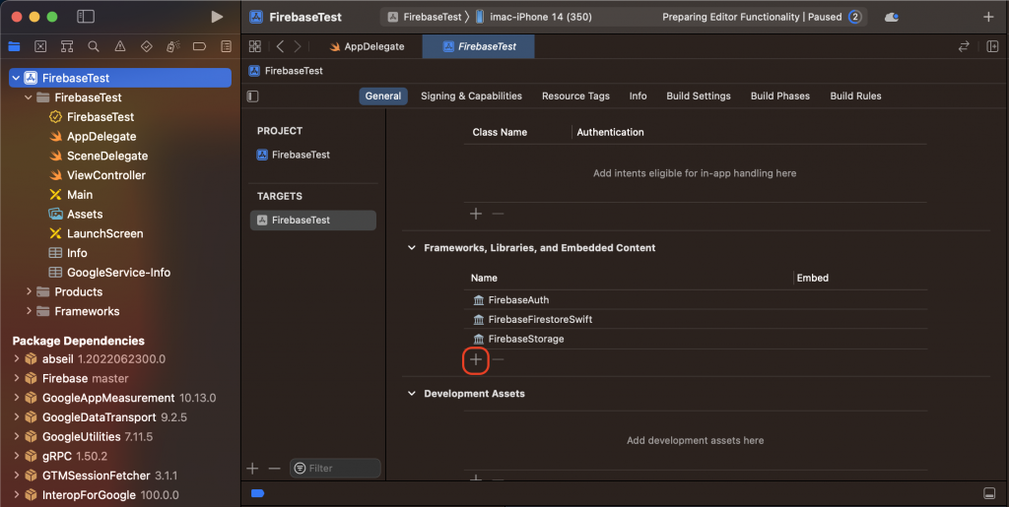Screen dimensions: 1009x507
Task: Run the project with the play button
Action: click(217, 18)
